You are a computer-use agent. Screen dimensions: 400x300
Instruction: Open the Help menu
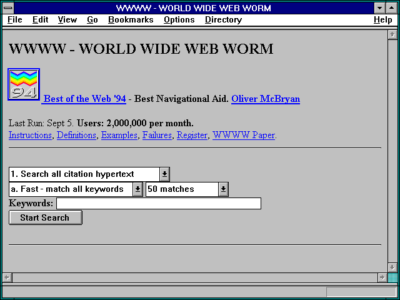[383, 19]
